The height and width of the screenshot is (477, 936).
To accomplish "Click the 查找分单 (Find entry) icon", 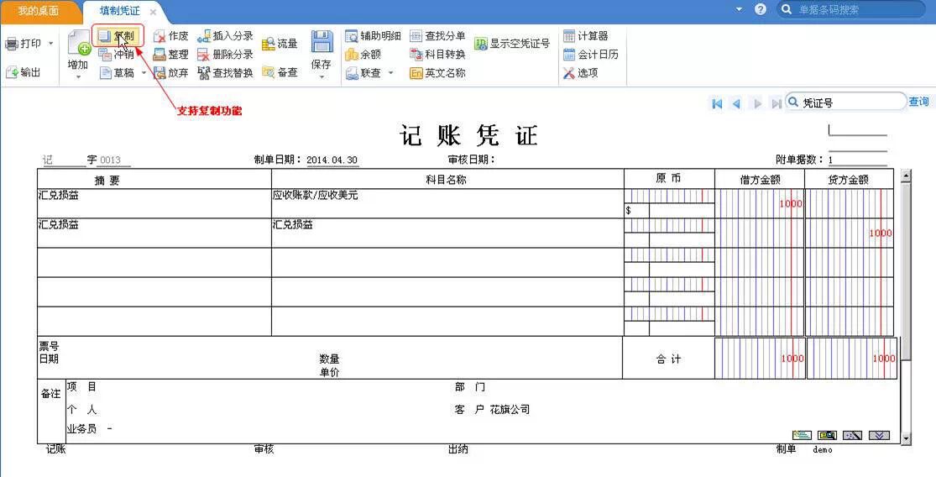I will tap(416, 36).
